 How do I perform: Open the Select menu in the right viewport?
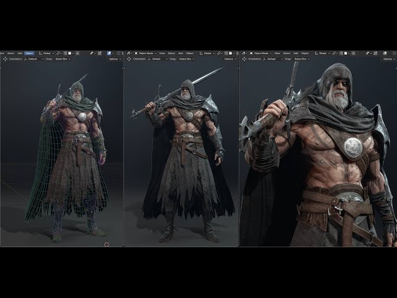(287, 53)
